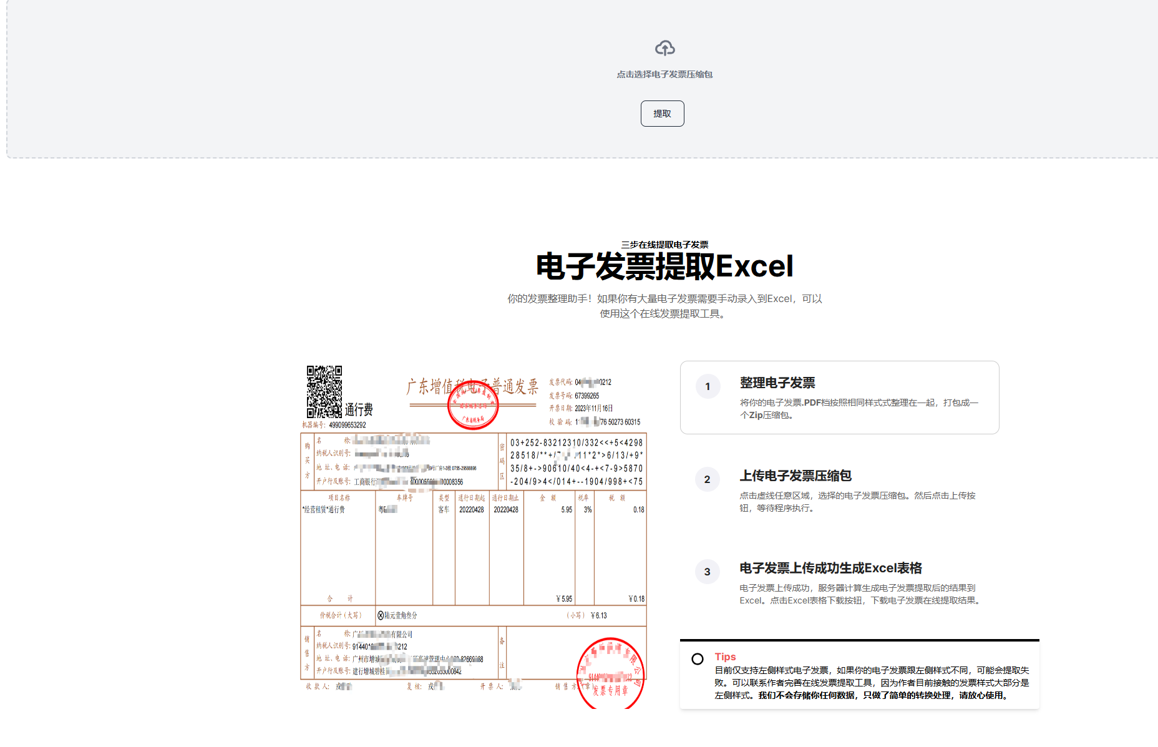The height and width of the screenshot is (747, 1158).
Task: Click the red oval seal atop the invoice
Action: click(x=473, y=404)
